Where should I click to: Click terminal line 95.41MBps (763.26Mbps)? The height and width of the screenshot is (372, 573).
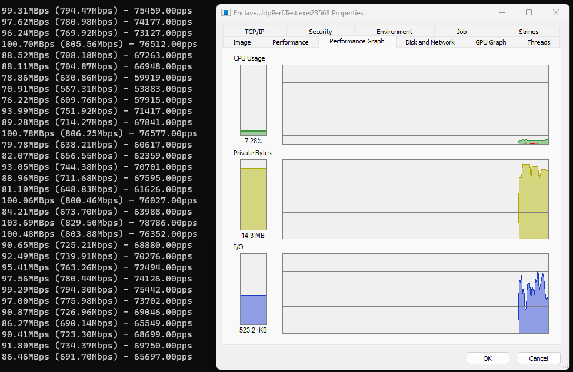pos(97,267)
